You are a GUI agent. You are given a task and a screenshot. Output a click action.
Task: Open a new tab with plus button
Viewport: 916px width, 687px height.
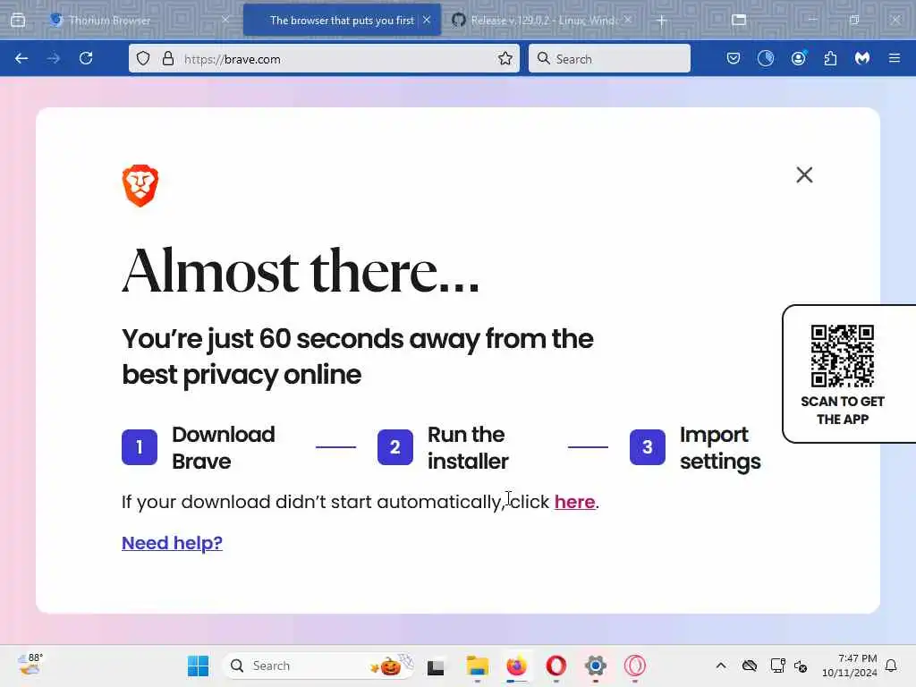[x=661, y=21]
